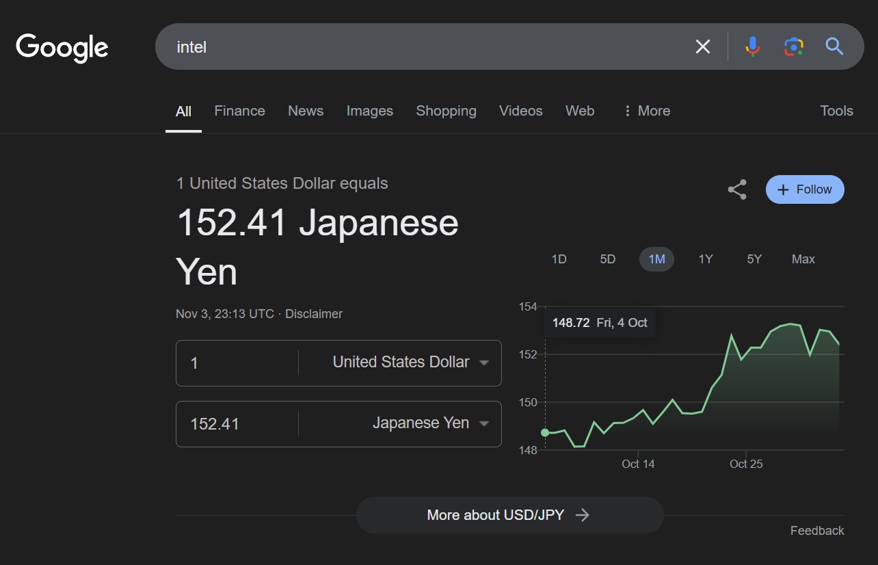Open More about USD/JPY
The height and width of the screenshot is (565, 878).
pos(509,515)
